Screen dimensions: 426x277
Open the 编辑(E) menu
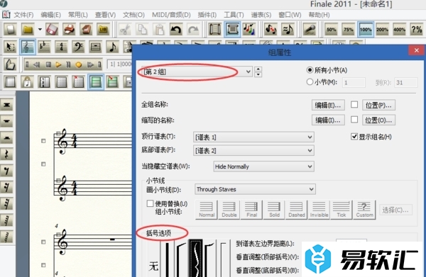(x=51, y=15)
